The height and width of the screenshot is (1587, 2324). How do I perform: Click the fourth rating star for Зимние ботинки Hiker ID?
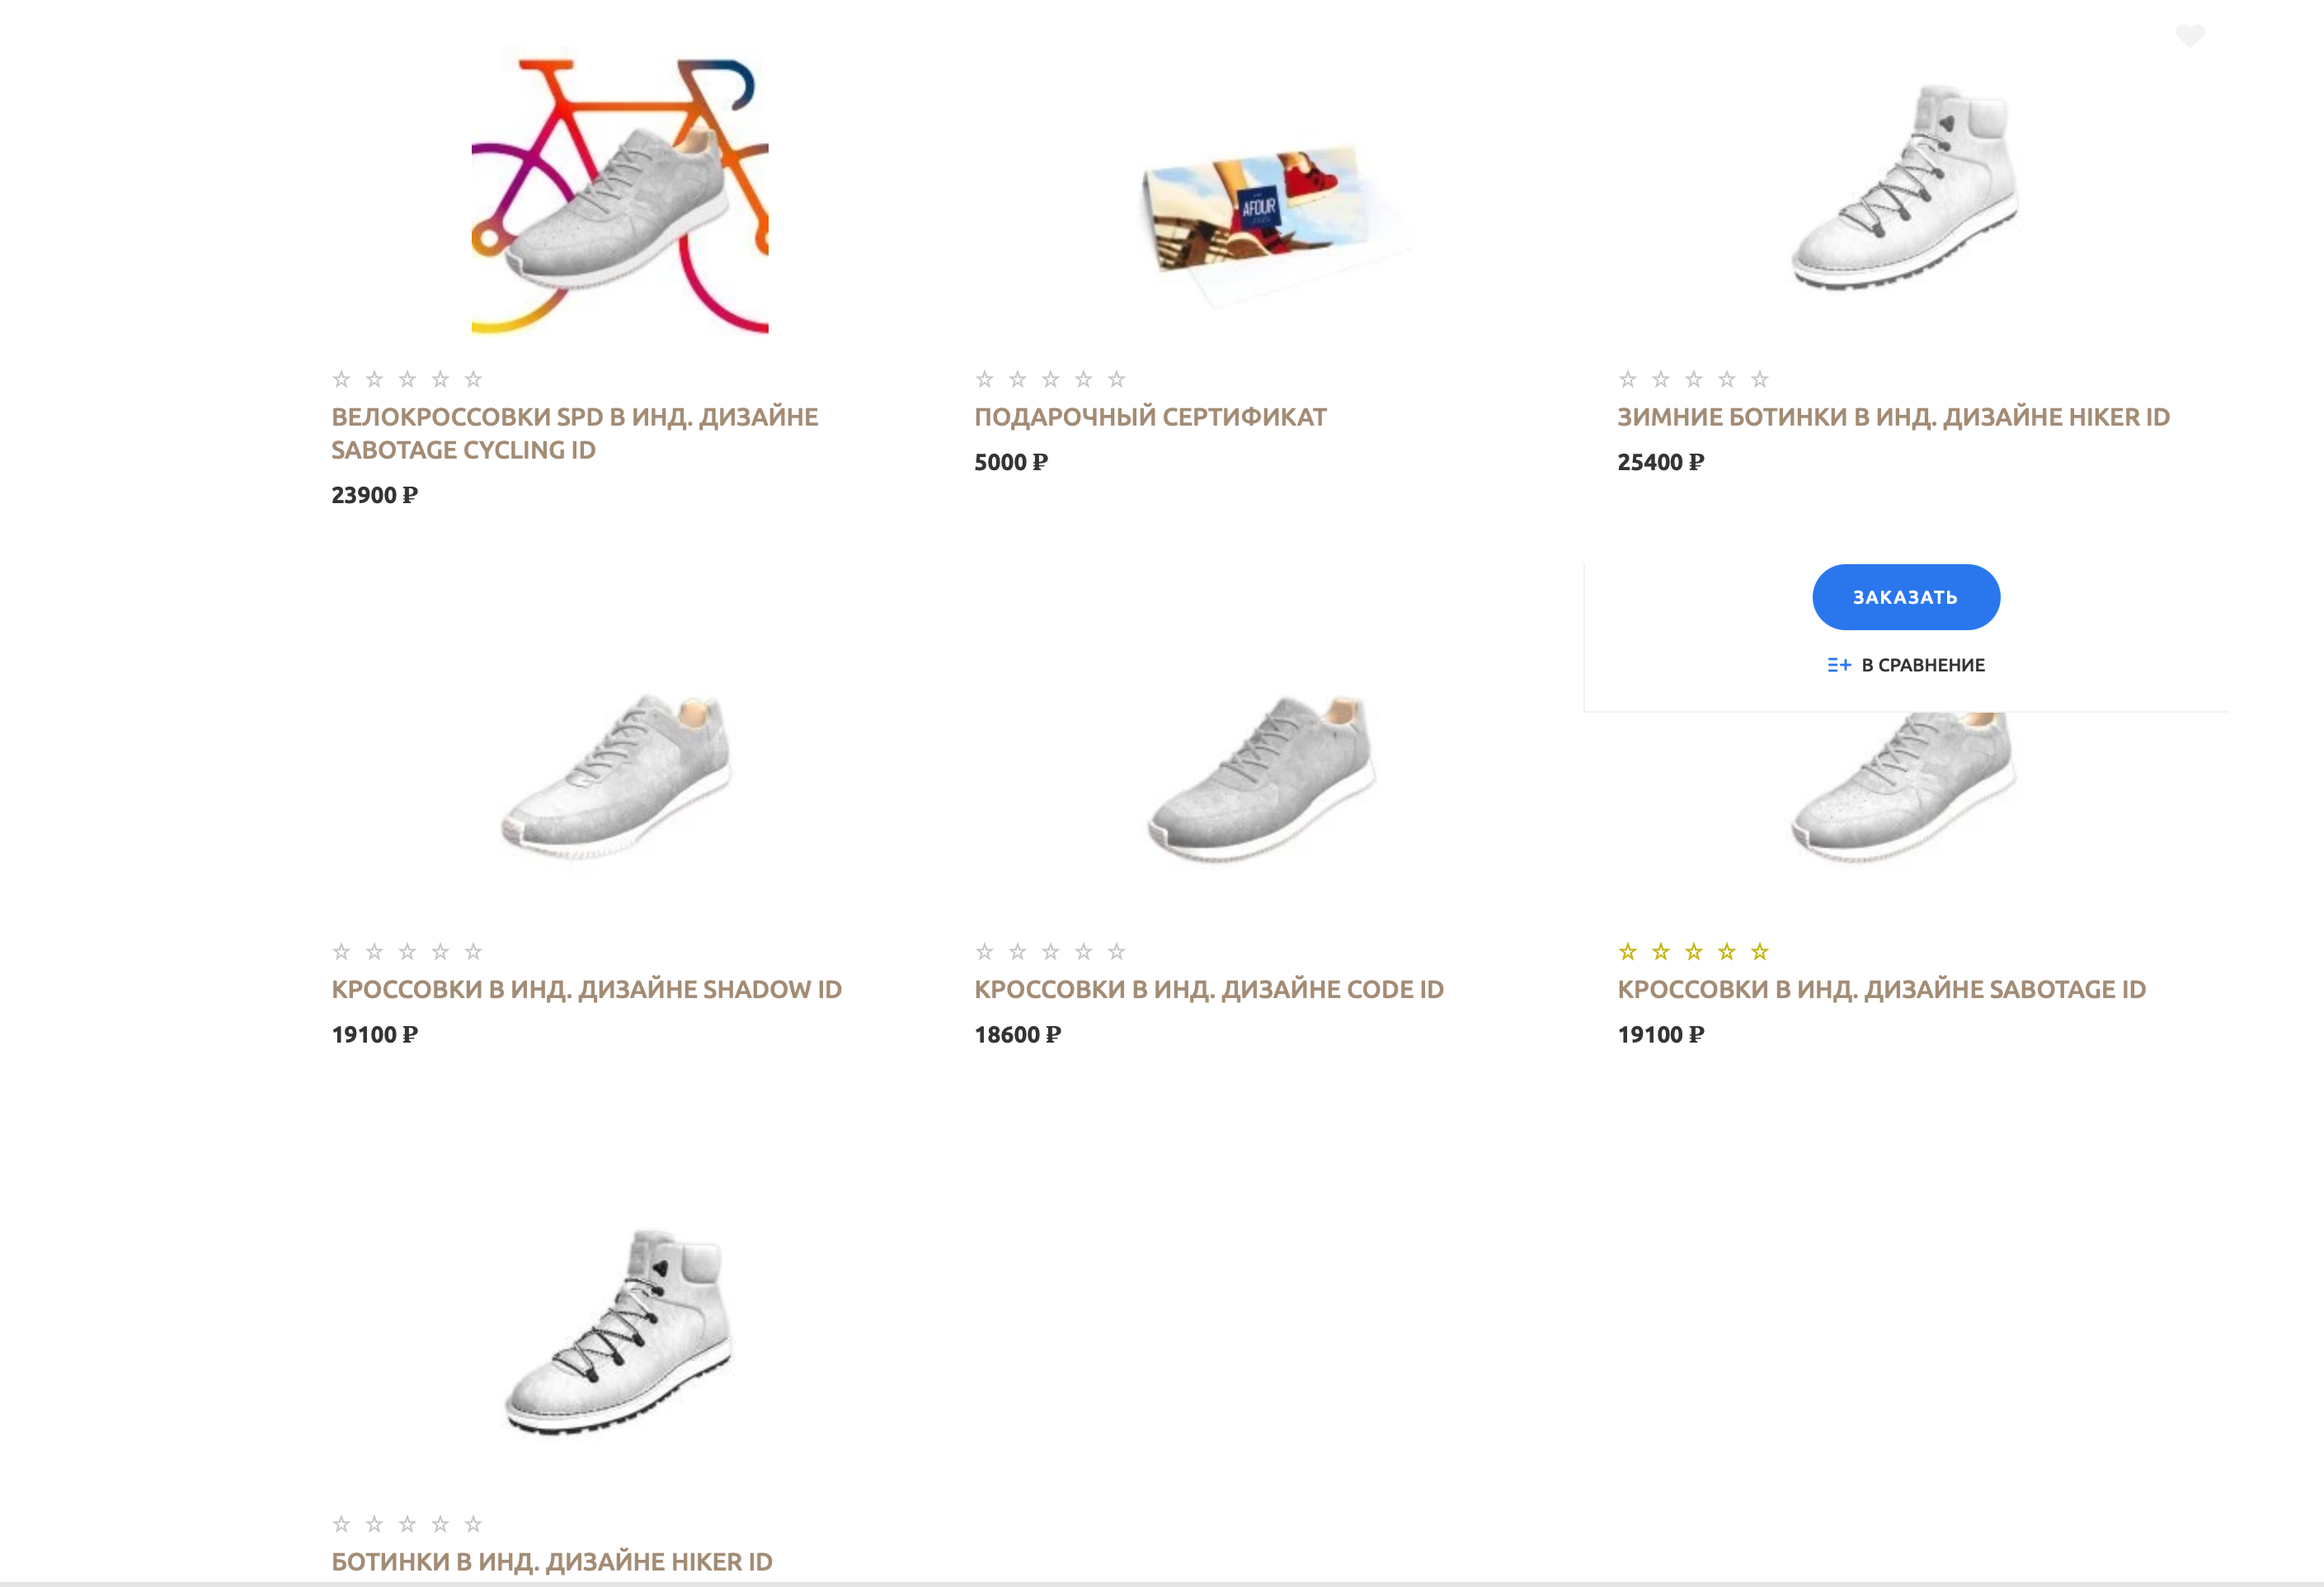[x=1726, y=379]
